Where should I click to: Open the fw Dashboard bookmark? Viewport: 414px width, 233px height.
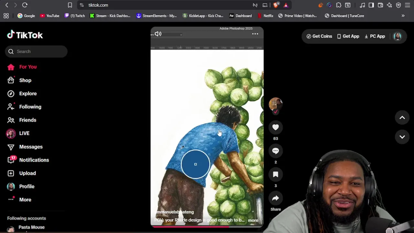(240, 16)
